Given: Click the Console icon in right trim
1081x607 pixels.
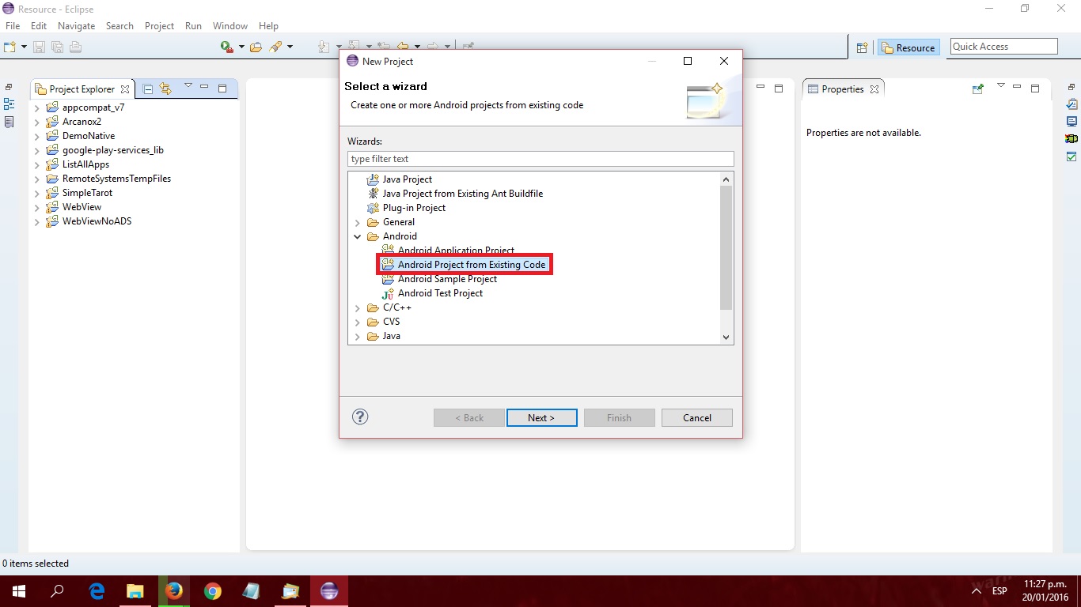Looking at the screenshot, I should (x=1072, y=122).
